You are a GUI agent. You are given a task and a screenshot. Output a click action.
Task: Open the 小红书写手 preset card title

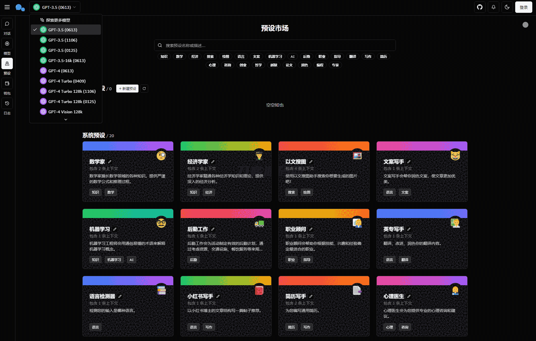[x=200, y=296]
